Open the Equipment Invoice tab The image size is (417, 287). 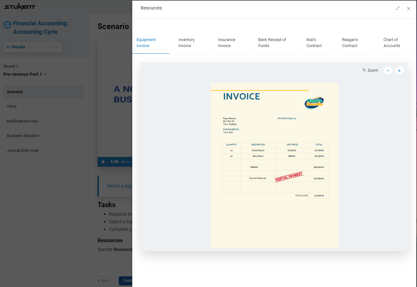[x=151, y=43]
